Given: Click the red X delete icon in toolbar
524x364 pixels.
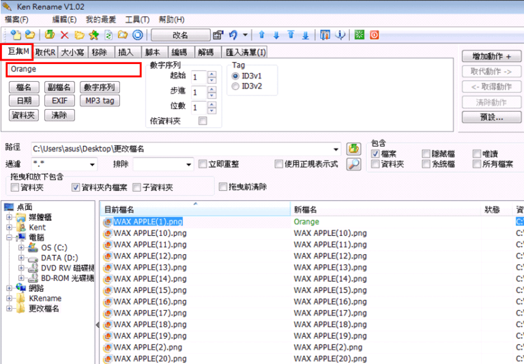Looking at the screenshot, I should tap(65, 35).
